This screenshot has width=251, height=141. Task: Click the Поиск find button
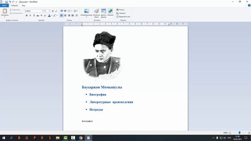[x=120, y=10]
